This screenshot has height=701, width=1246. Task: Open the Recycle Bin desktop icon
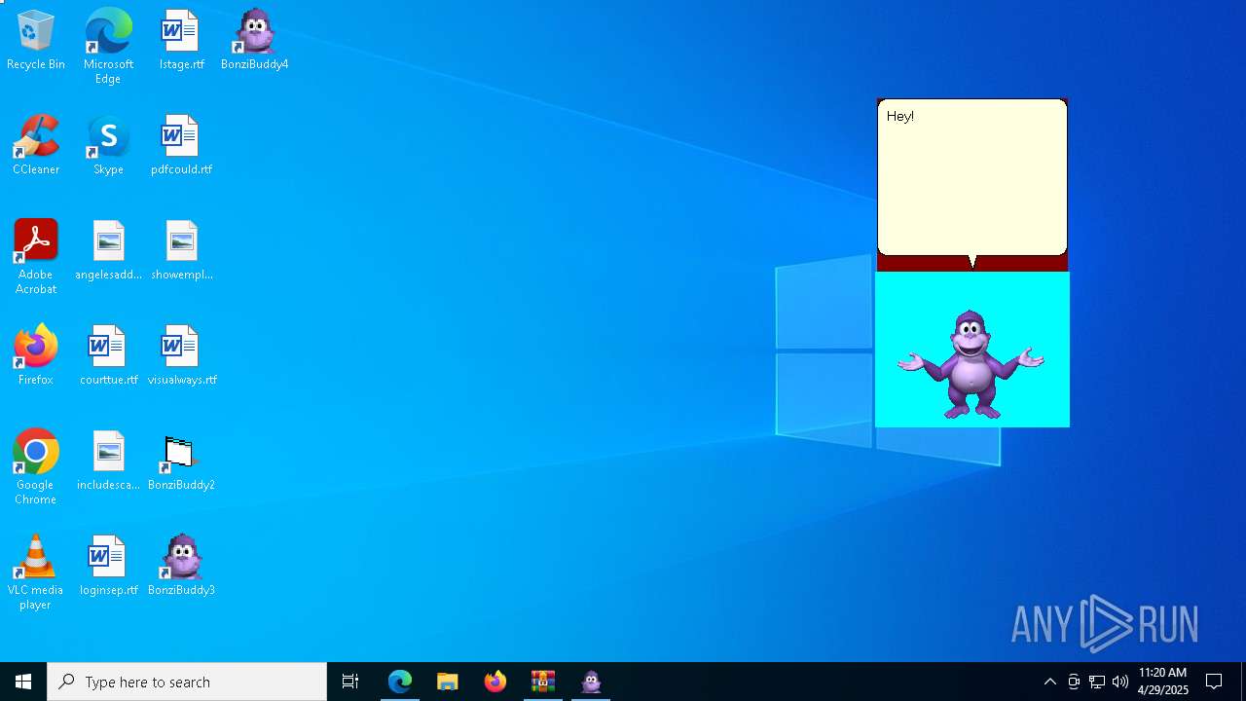(36, 40)
